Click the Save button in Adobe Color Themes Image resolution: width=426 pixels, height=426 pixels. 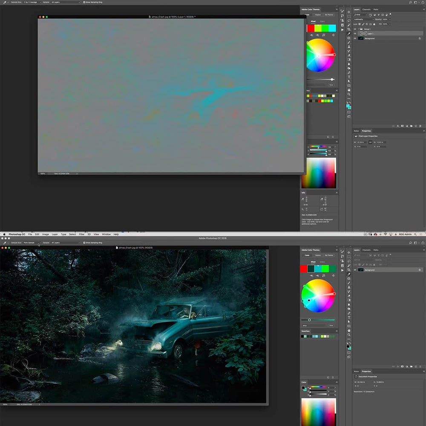[331, 84]
